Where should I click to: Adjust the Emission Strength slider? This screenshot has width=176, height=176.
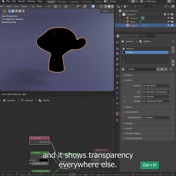[x=40, y=163]
